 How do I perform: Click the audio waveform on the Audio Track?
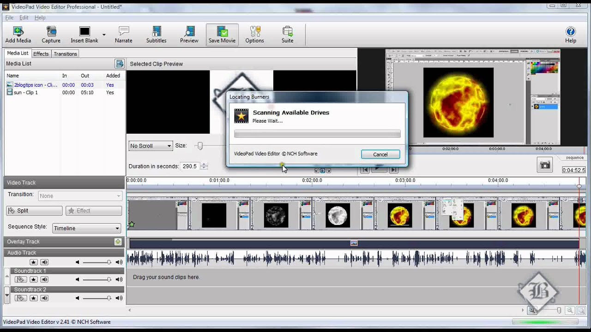356,259
